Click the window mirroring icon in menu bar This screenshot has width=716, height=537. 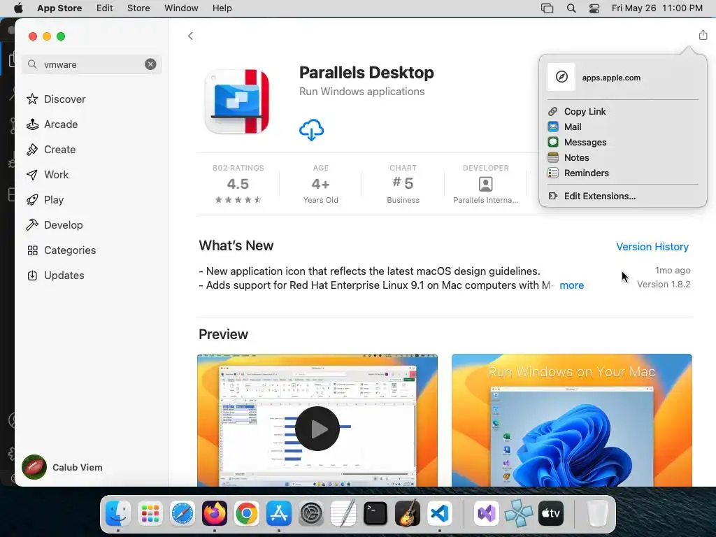tap(547, 8)
